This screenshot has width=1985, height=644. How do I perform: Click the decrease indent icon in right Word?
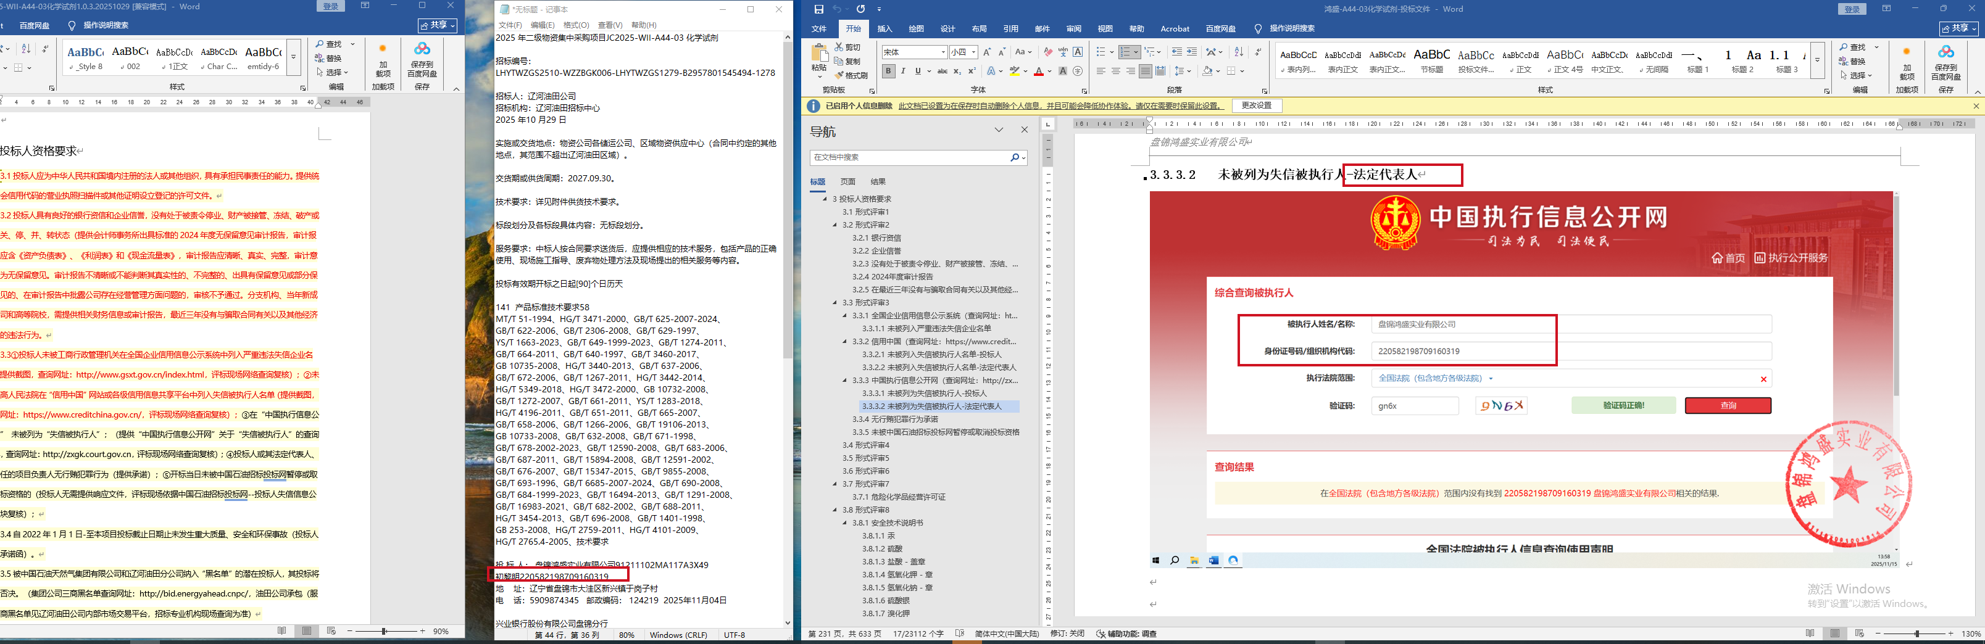pyautogui.click(x=1176, y=52)
